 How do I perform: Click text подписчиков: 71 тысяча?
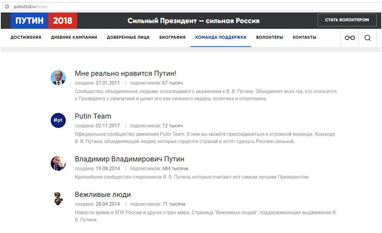[158, 204]
